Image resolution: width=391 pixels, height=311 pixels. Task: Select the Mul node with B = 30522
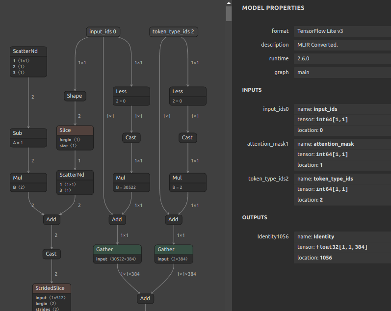point(131,182)
